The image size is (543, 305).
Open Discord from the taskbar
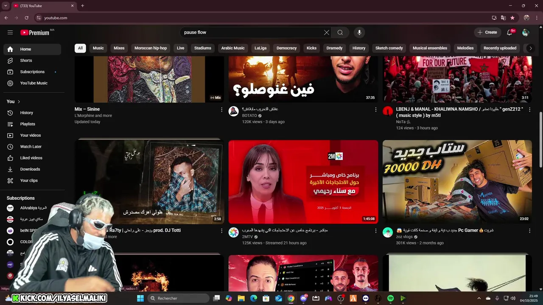[303, 298]
